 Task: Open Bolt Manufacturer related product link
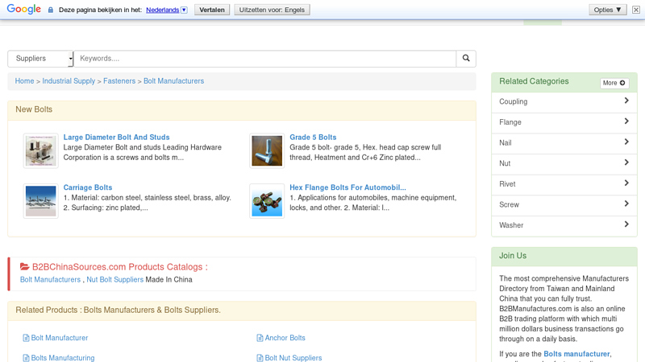[60, 338]
